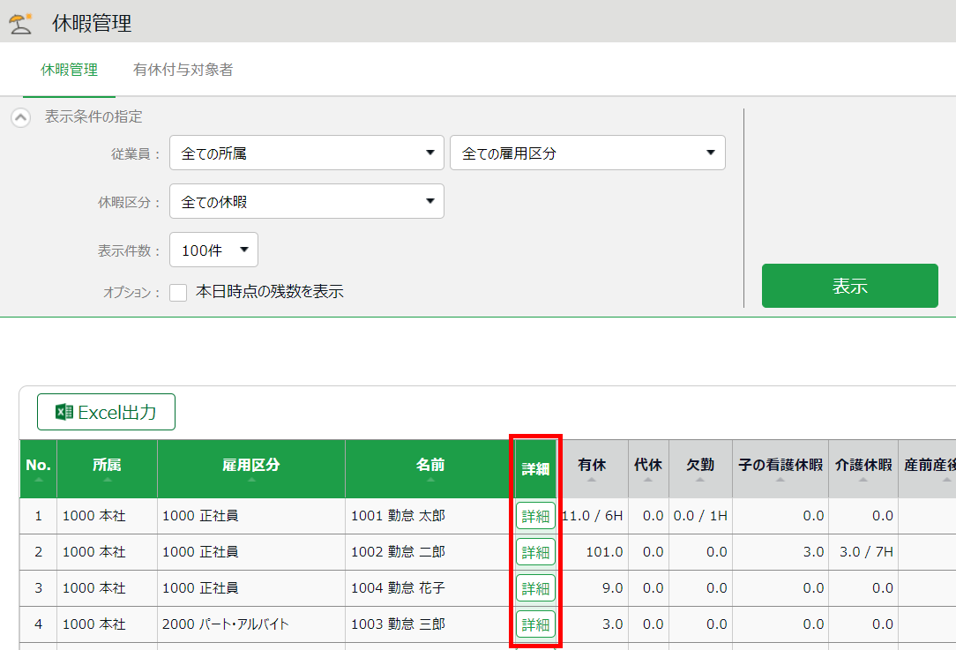Viewport: 956px width, 650px height.
Task: Open 詳細 for 勤怠 花子
Action: click(535, 587)
